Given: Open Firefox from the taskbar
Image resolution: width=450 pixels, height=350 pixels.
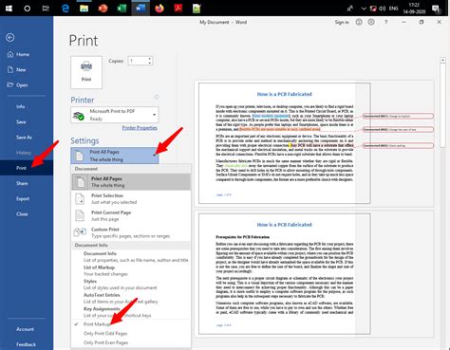Looking at the screenshot, I should (159, 9).
